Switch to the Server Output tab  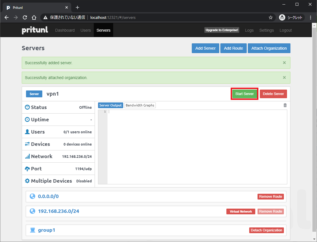[x=111, y=105]
